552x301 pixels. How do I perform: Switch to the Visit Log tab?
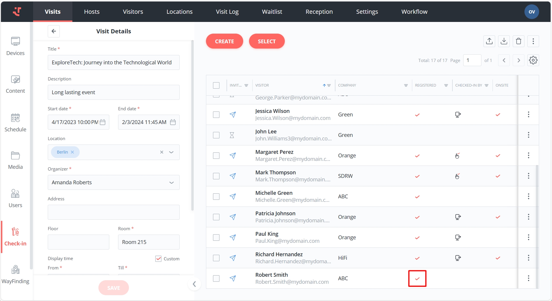[x=227, y=12]
